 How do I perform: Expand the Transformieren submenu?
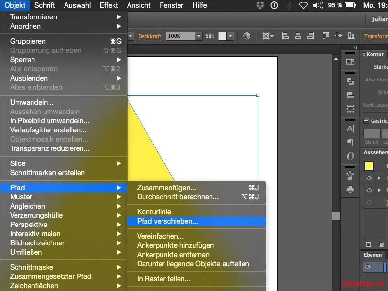(x=64, y=17)
